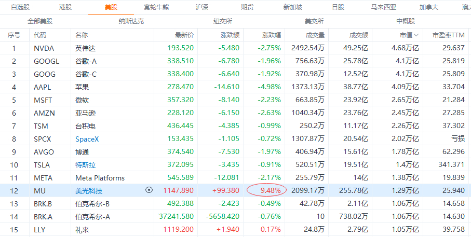The image size is (471, 237).
Task: Select the META ticker code
Action: point(43,178)
